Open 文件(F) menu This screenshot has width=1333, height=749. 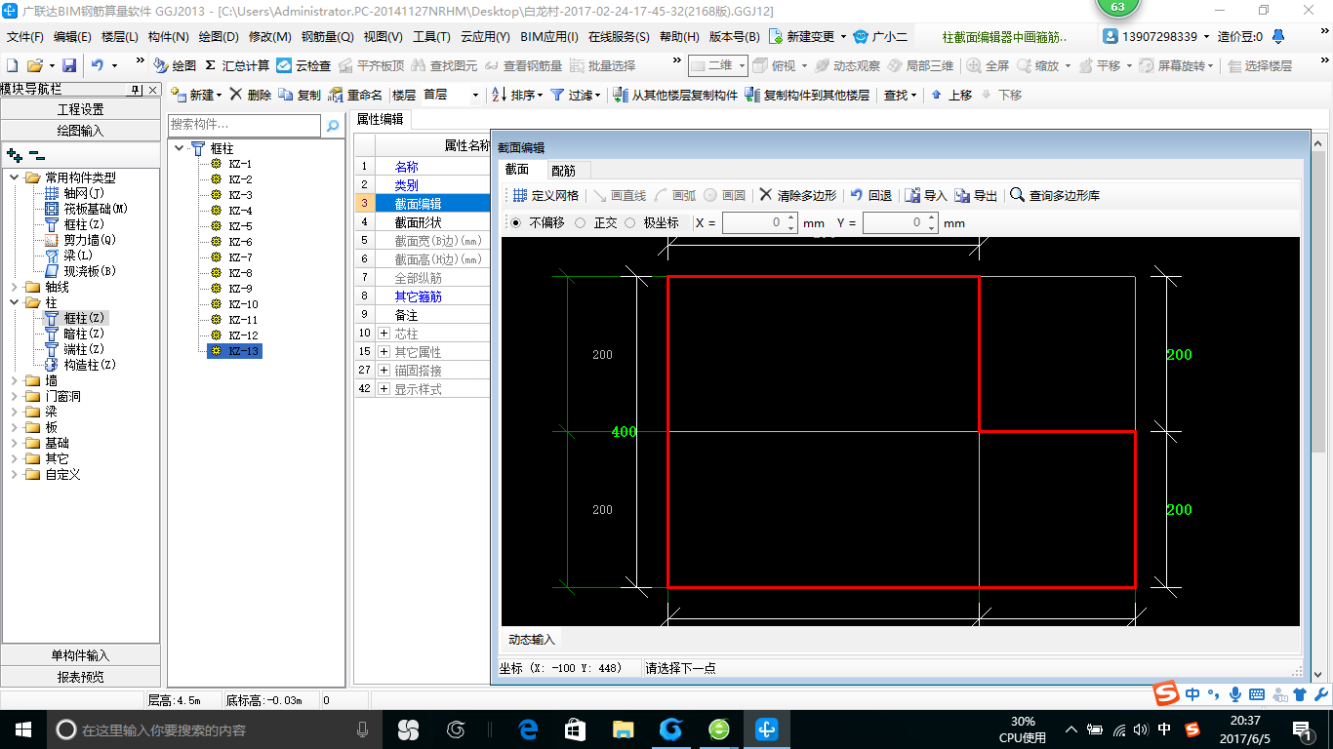pyautogui.click(x=25, y=36)
